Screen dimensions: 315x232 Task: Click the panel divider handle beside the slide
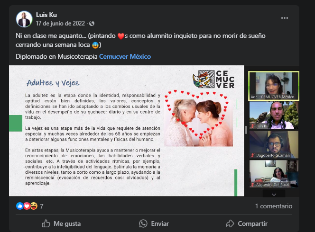click(246, 130)
